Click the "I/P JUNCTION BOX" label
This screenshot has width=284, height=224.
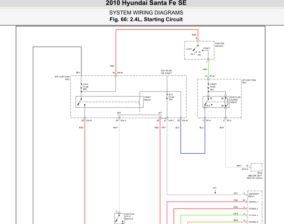249,81
